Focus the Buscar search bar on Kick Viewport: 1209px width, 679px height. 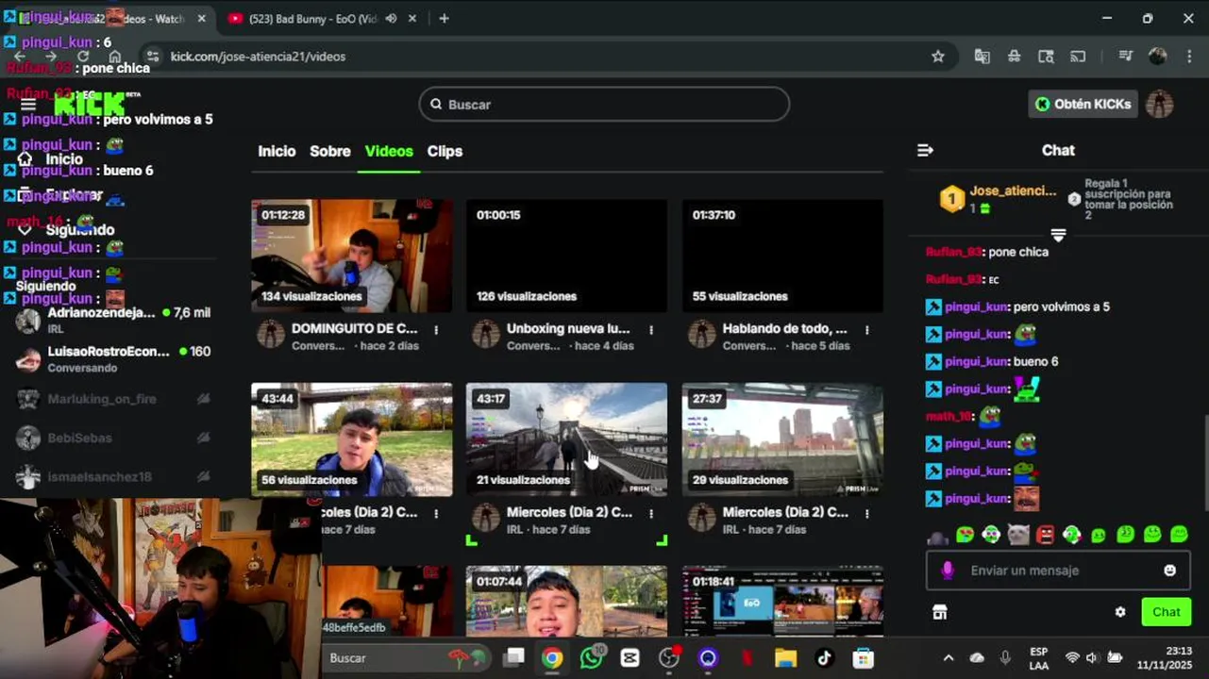(x=604, y=105)
